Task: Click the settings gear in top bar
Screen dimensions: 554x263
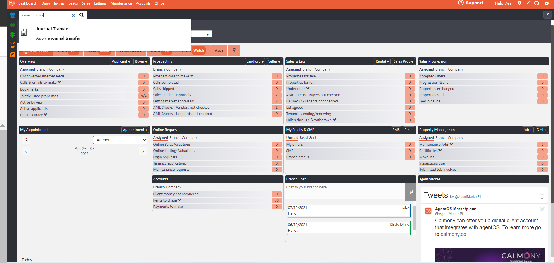Action: tap(547, 3)
